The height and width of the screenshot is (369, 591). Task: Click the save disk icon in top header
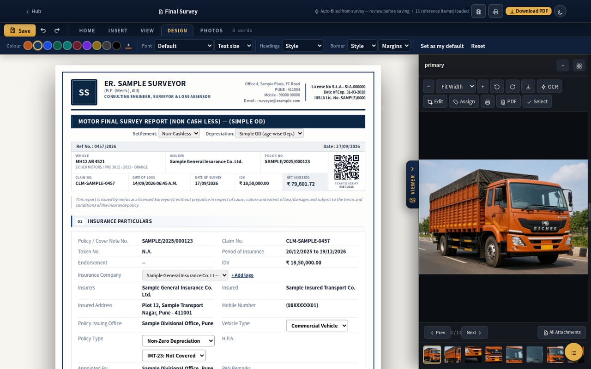pyautogui.click(x=478, y=12)
